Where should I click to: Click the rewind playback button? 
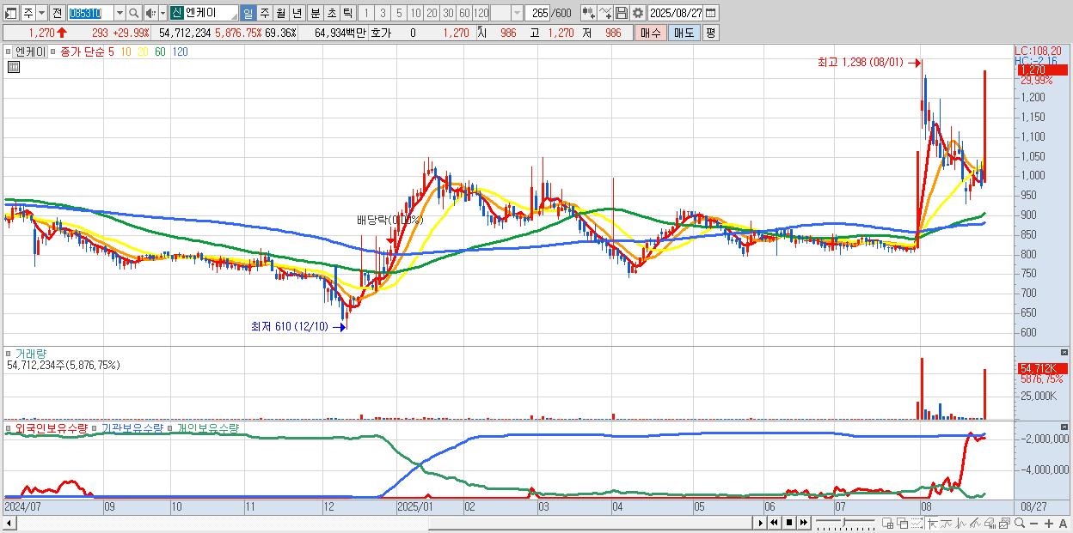click(774, 523)
